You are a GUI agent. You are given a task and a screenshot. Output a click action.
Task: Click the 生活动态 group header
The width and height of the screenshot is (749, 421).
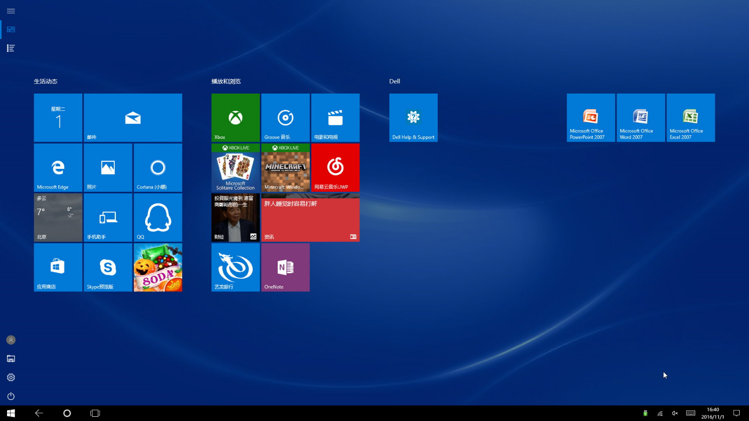[x=45, y=81]
